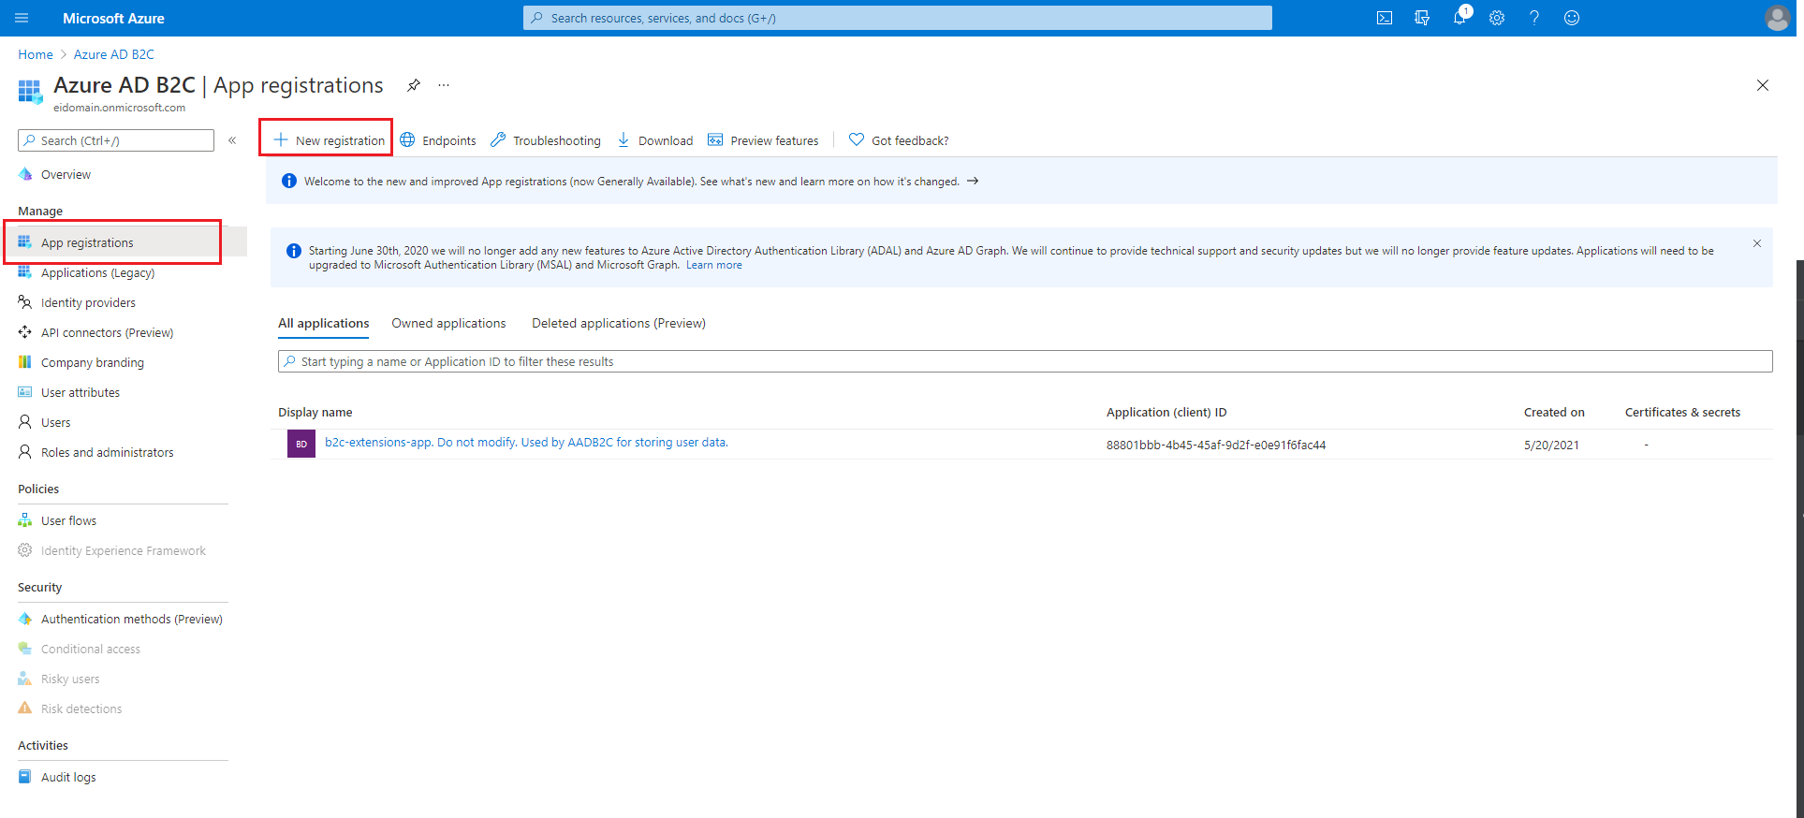The height and width of the screenshot is (818, 1804).
Task: Focus the global Azure search bar
Action: pyautogui.click(x=898, y=18)
